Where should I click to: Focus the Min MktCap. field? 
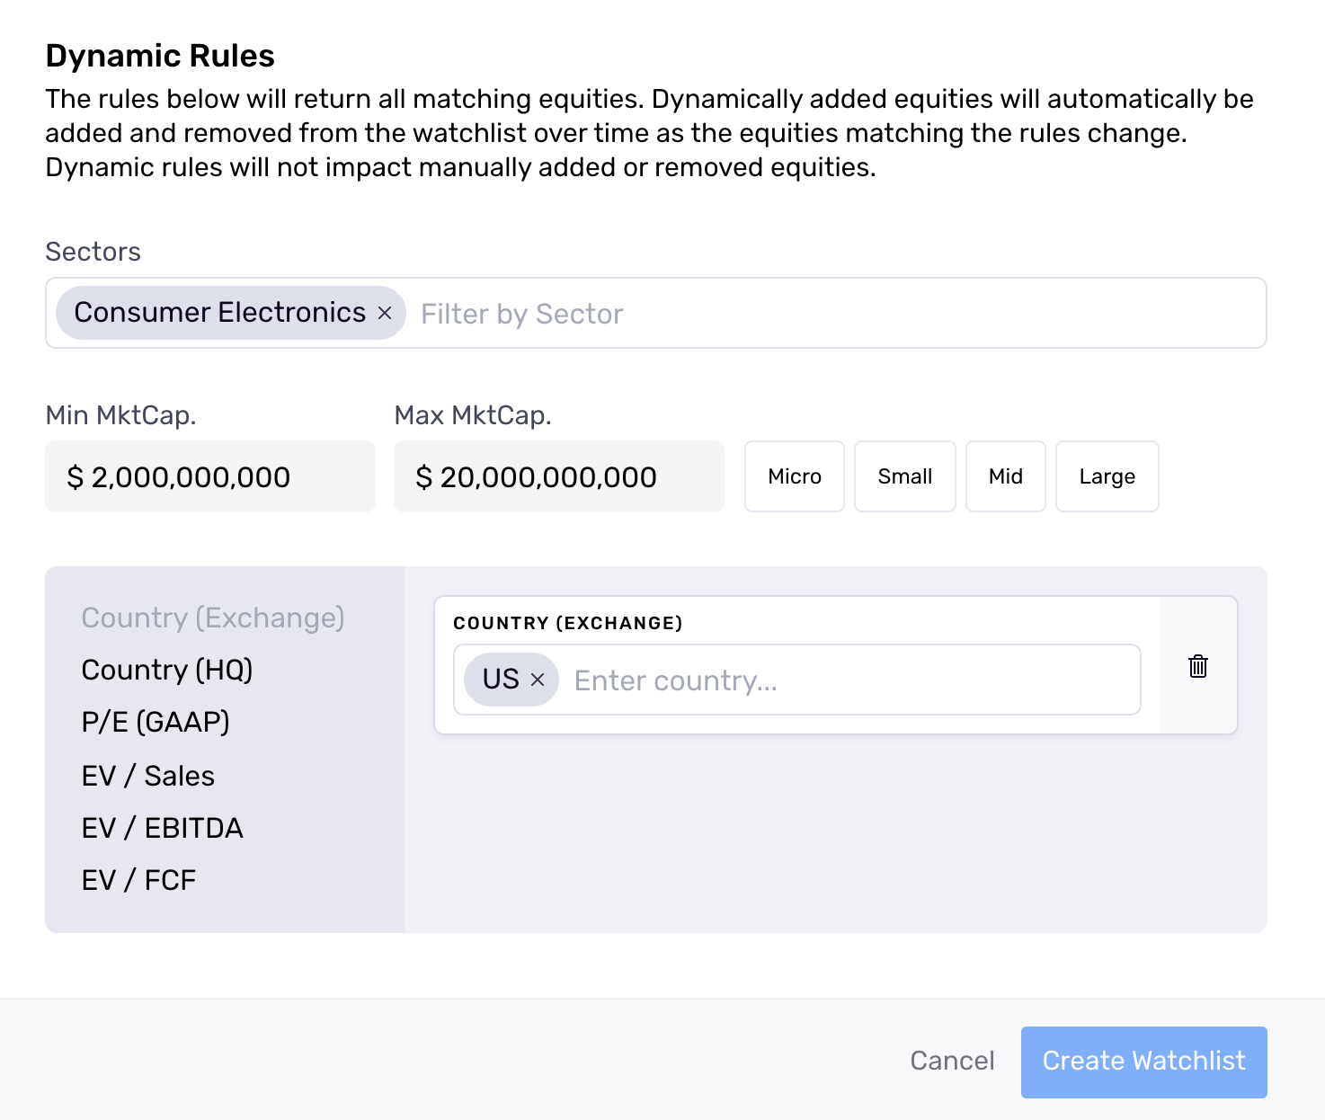pos(210,476)
